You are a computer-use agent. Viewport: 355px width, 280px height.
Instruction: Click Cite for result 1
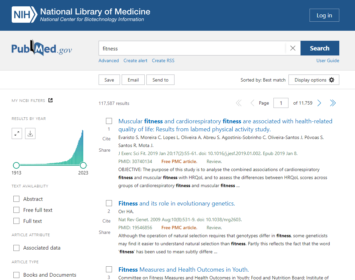106,139
